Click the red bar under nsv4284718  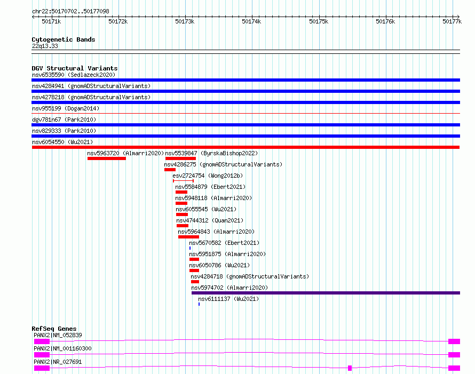[x=195, y=282]
